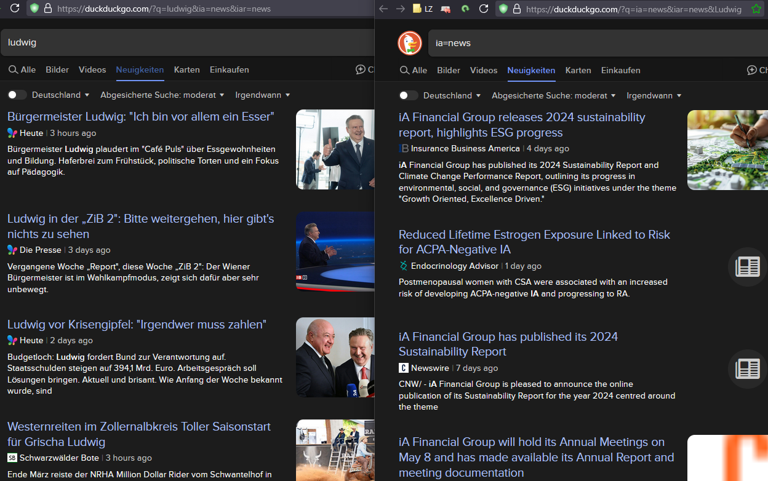Viewport: 768px width, 481px height.
Task: Open Irgendwann time filter in left window
Action: point(263,95)
